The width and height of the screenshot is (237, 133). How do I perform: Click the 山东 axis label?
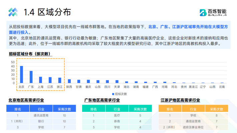pyautogui.click(x=98, y=87)
